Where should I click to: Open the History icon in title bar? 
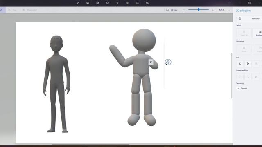point(249,3)
